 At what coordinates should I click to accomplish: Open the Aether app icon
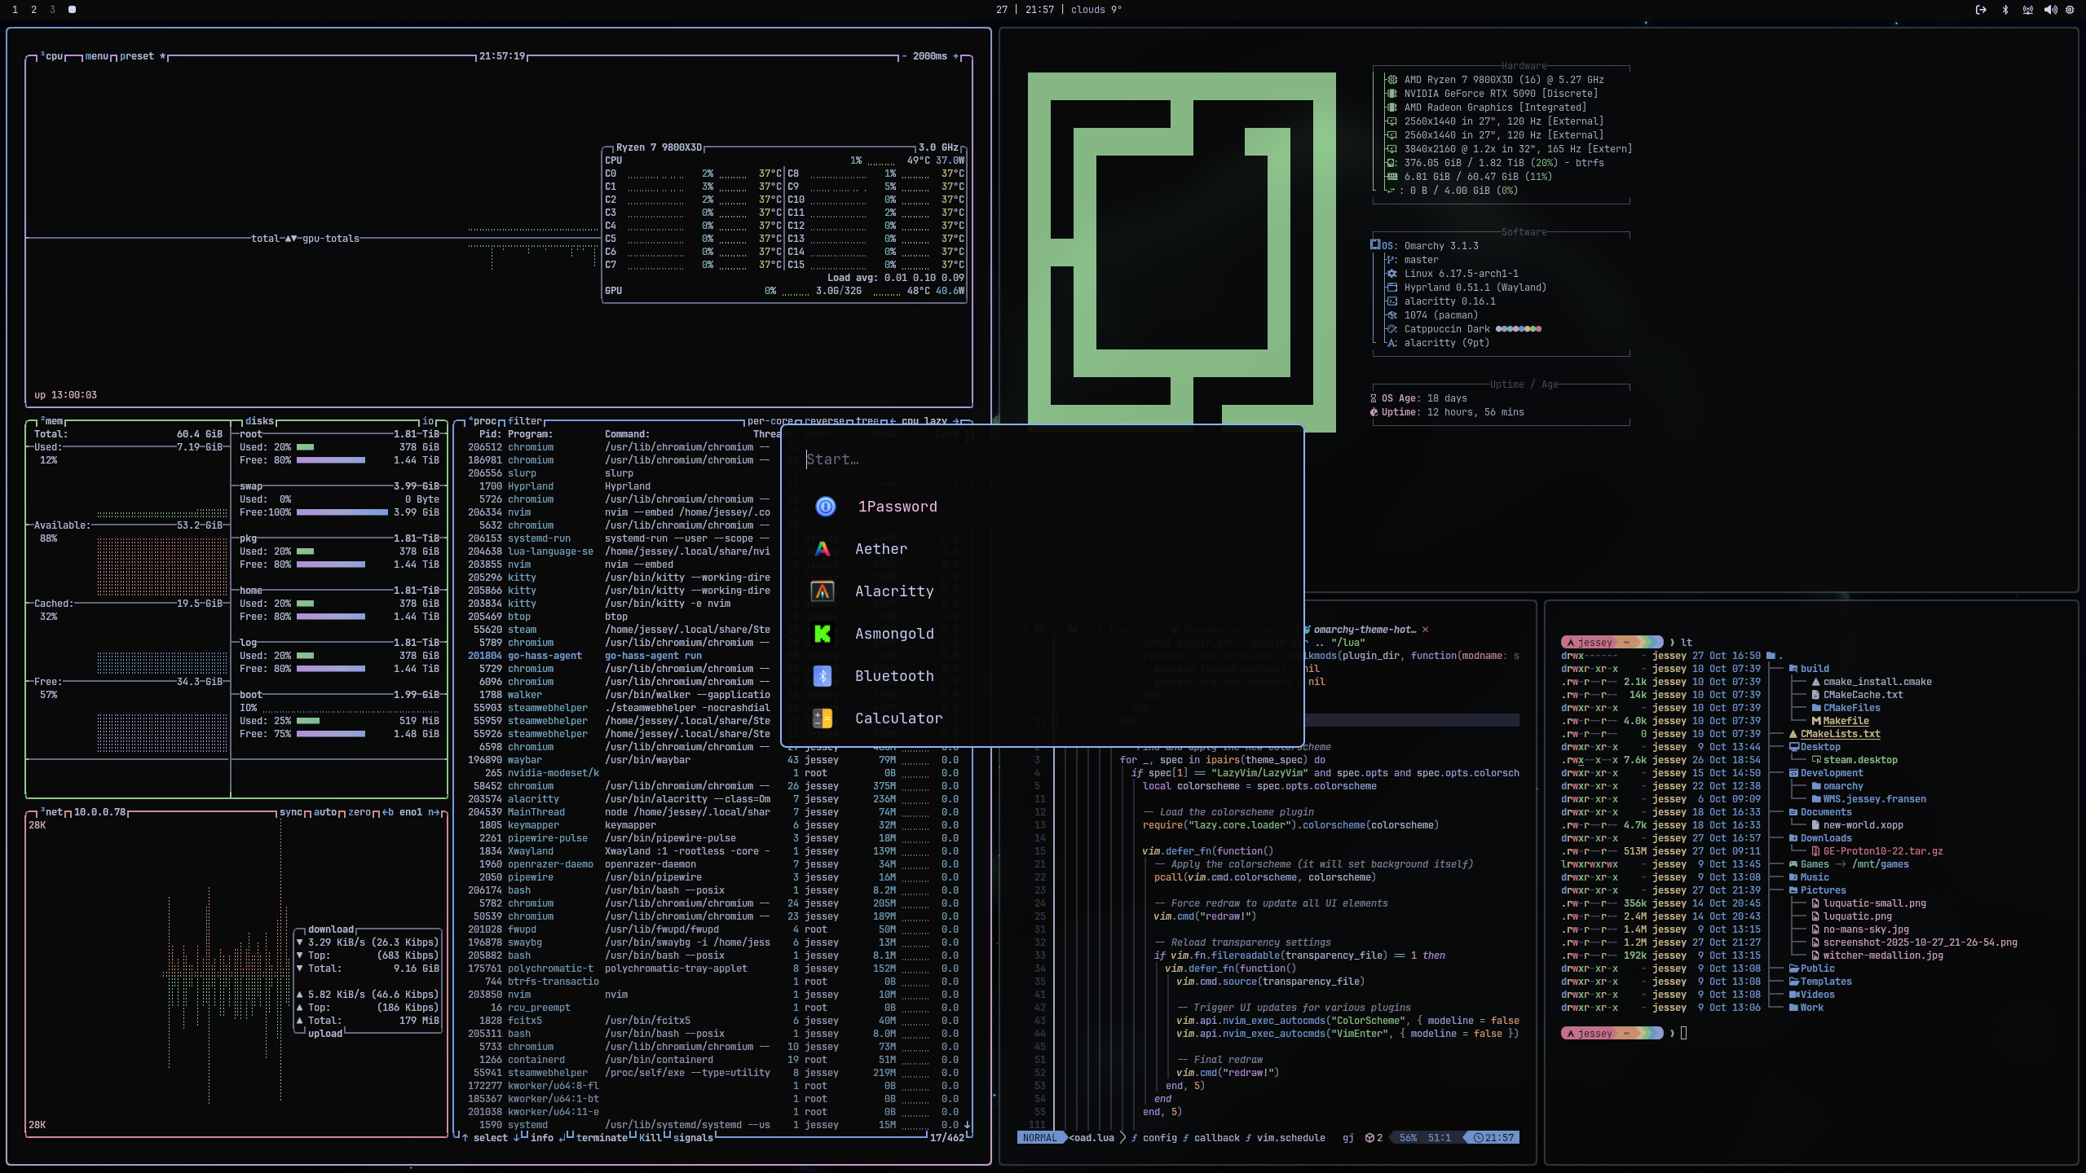click(822, 549)
